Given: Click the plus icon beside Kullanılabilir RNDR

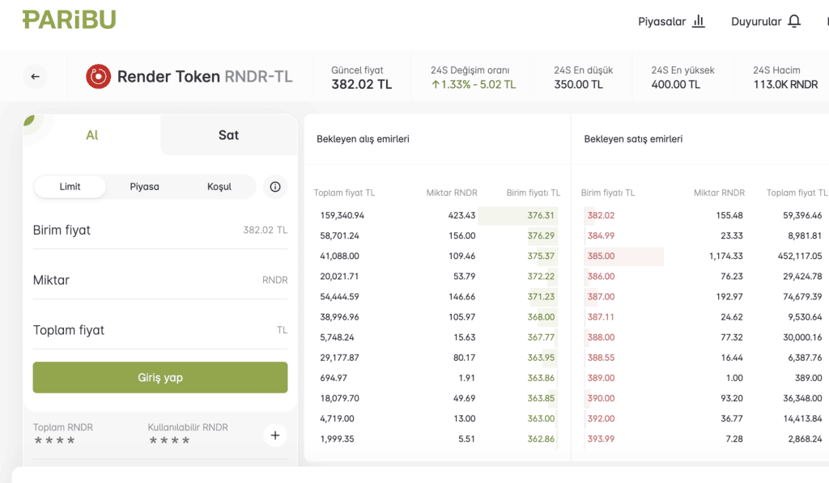Looking at the screenshot, I should tap(274, 435).
